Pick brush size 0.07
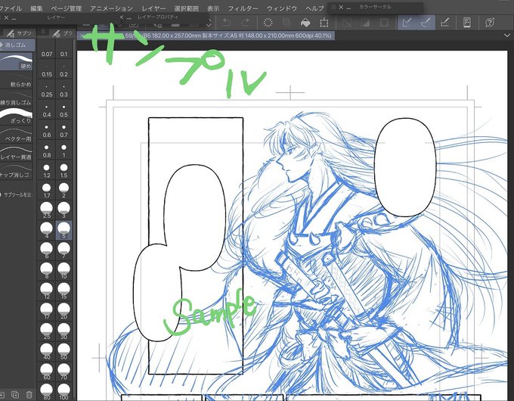 coord(47,51)
